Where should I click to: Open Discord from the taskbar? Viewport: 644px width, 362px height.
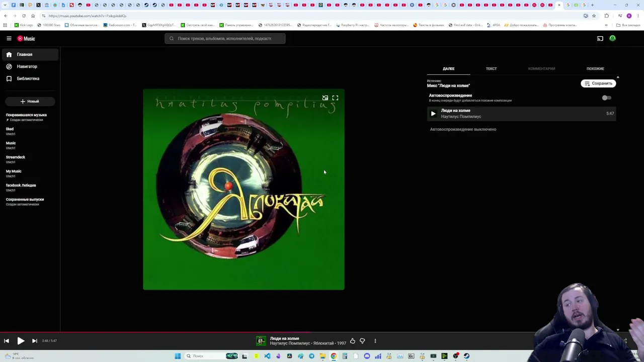click(367, 356)
